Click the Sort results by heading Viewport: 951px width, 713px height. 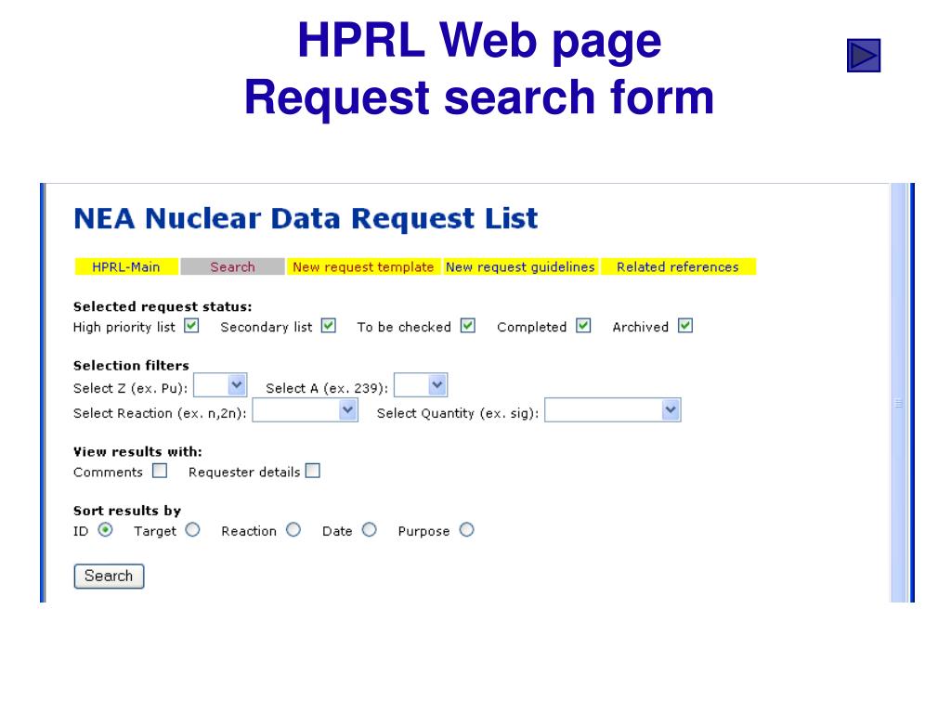(127, 511)
